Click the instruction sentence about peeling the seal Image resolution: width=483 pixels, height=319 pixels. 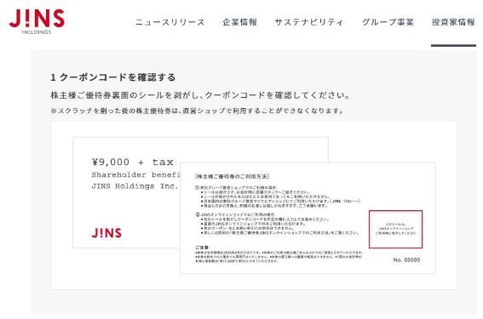[x=200, y=95]
